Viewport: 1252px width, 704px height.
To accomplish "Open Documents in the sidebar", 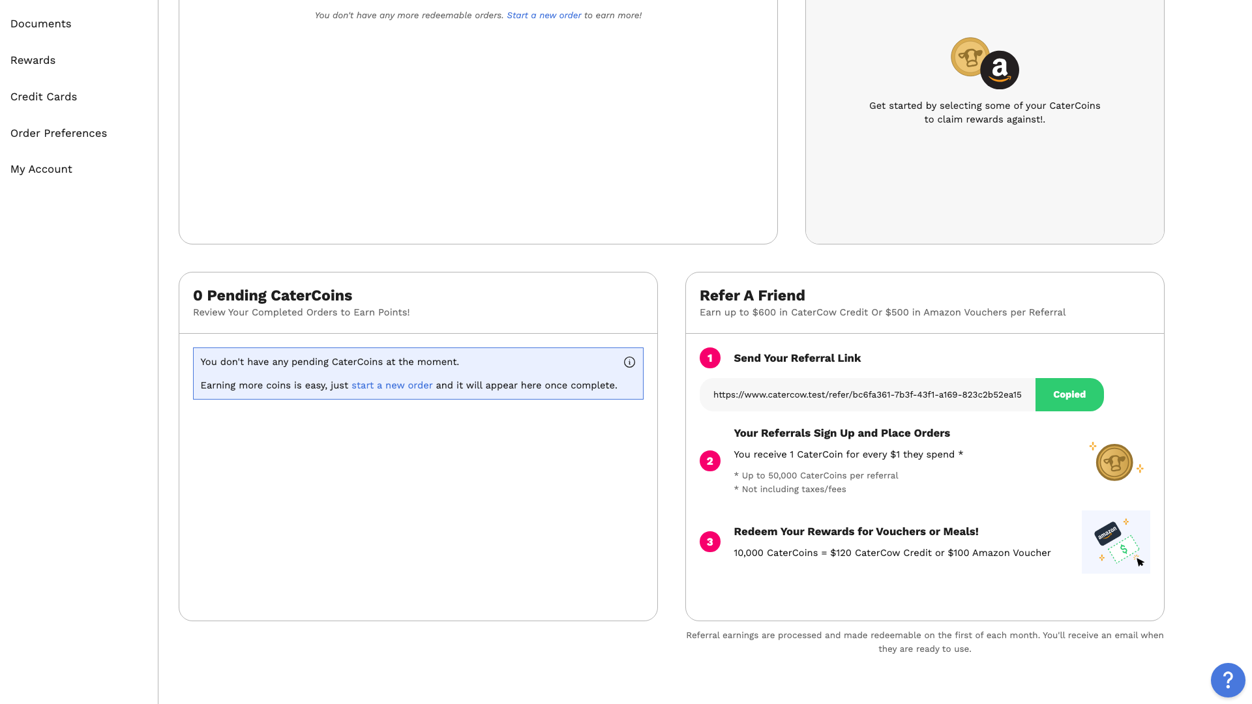I will click(x=40, y=24).
